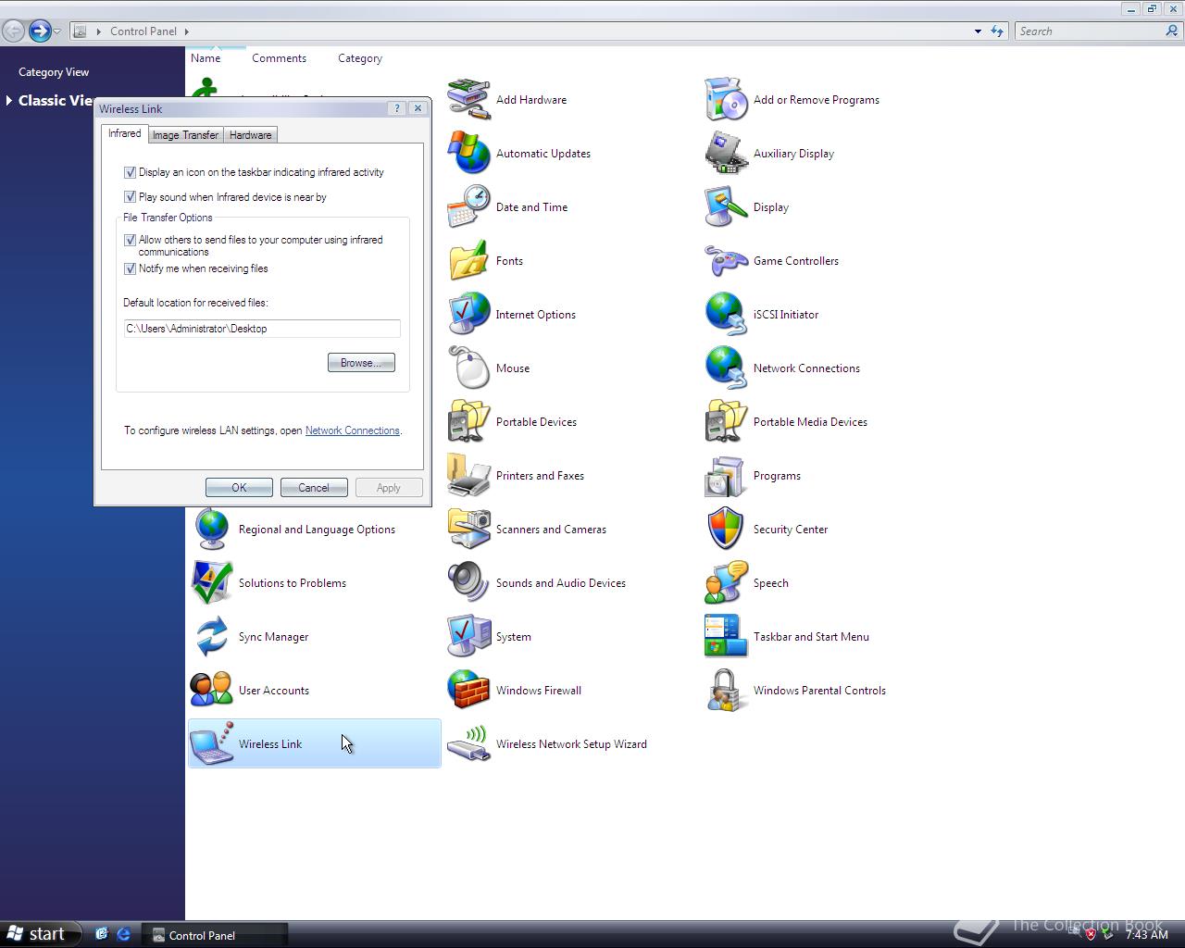Open the Auxiliary Display icon
The height and width of the screenshot is (948, 1185).
[x=726, y=154]
